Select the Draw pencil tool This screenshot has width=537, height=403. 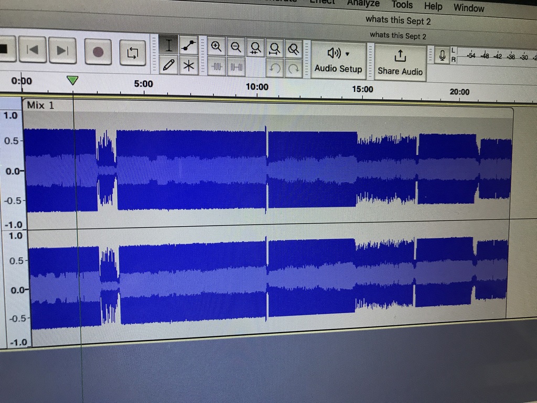(x=168, y=65)
